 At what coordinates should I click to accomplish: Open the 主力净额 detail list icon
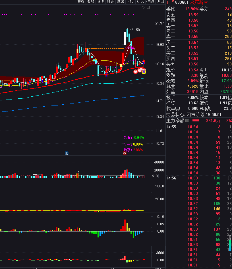[x=187, y=121]
